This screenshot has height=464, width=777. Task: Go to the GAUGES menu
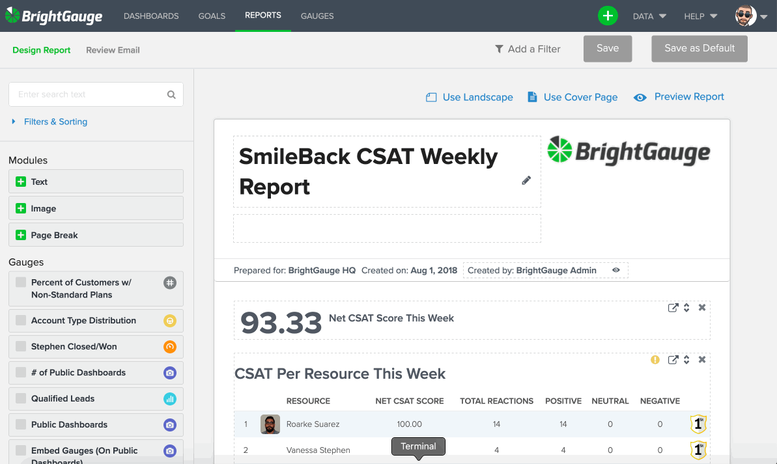[317, 16]
